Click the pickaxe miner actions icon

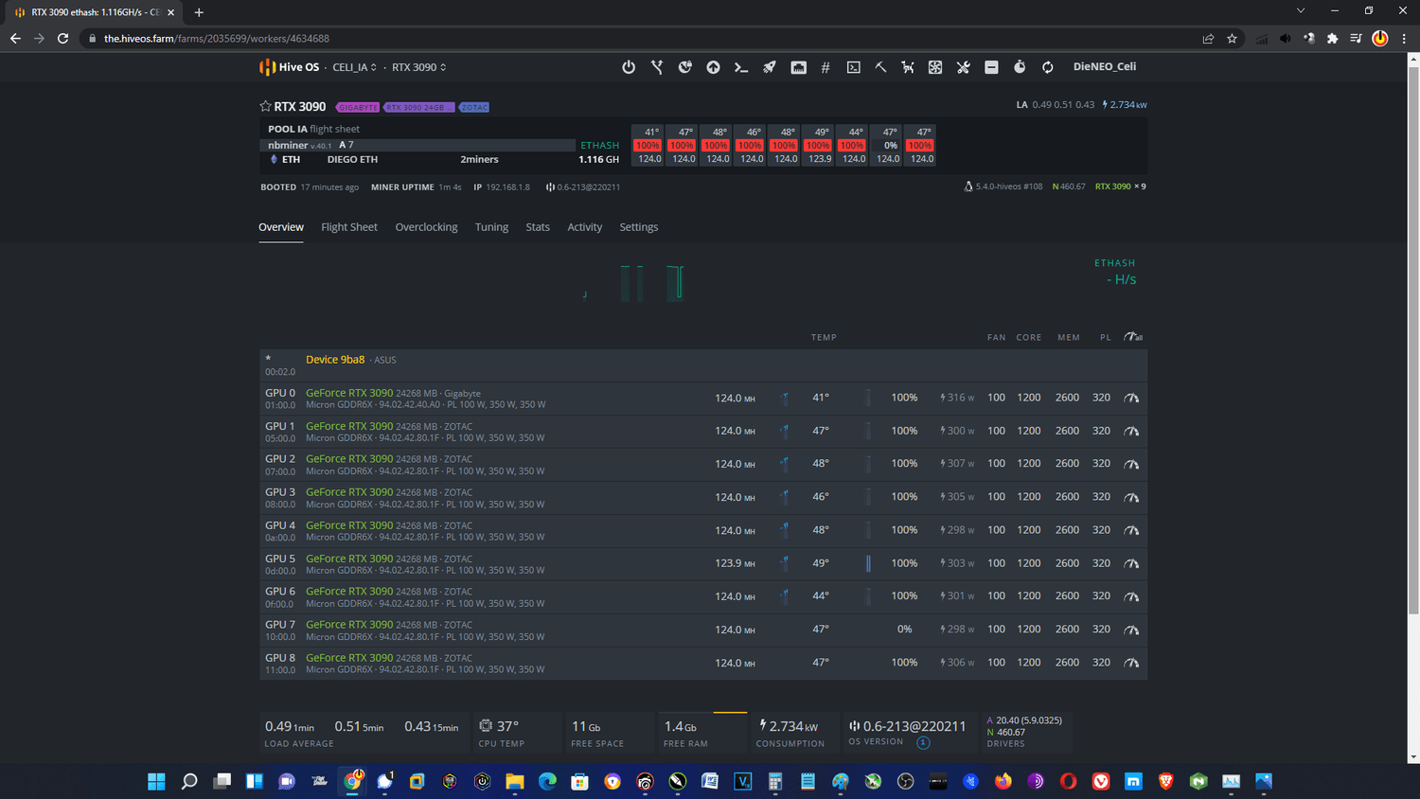[x=880, y=67]
